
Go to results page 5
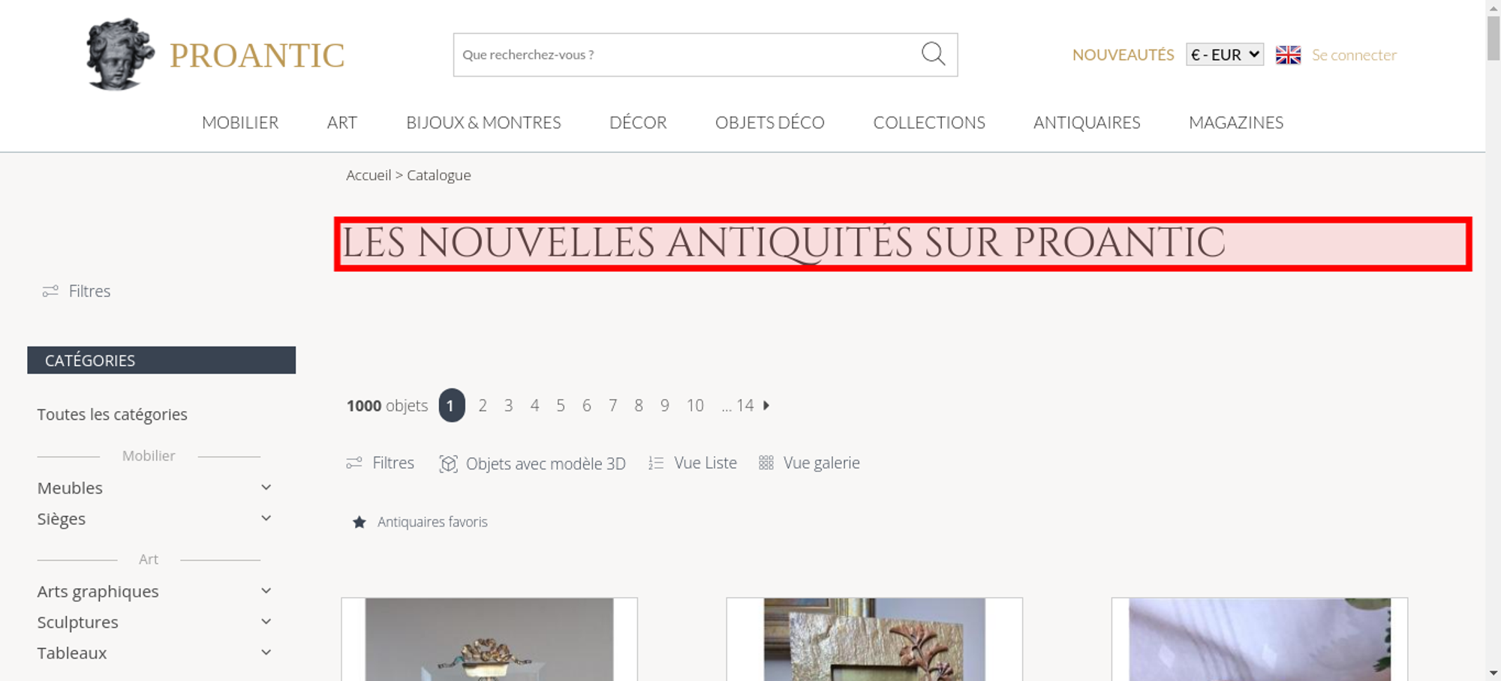[x=561, y=406]
